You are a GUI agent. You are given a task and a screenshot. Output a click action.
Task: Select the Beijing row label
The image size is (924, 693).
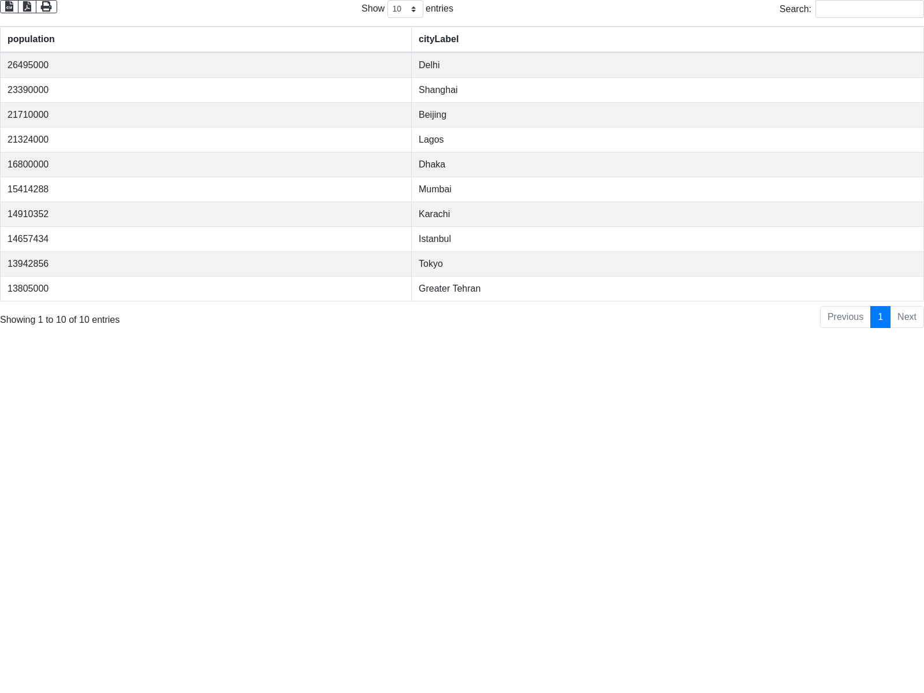click(433, 115)
